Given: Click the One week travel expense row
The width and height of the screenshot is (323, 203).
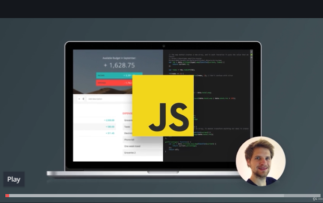Looking at the screenshot, I should coord(142,146).
